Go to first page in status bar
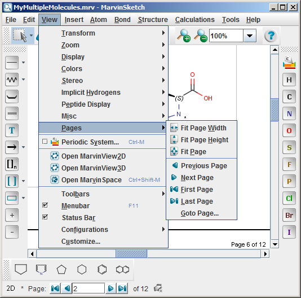This screenshot has height=298, width=301. pos(55,288)
